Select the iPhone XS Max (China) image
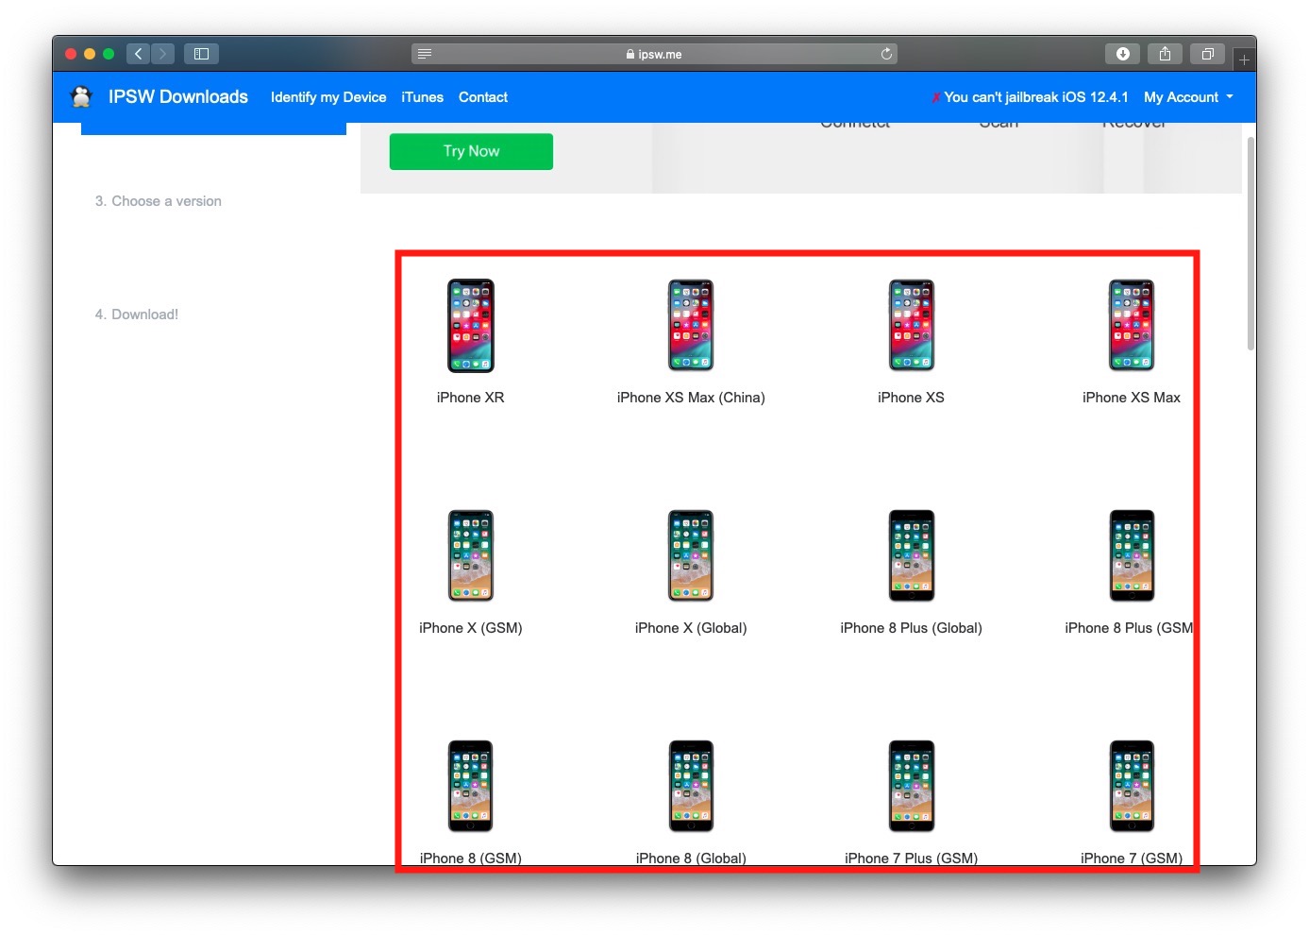The width and height of the screenshot is (1309, 935). (x=691, y=325)
